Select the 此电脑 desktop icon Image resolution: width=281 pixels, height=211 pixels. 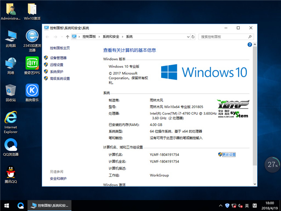(x=11, y=39)
